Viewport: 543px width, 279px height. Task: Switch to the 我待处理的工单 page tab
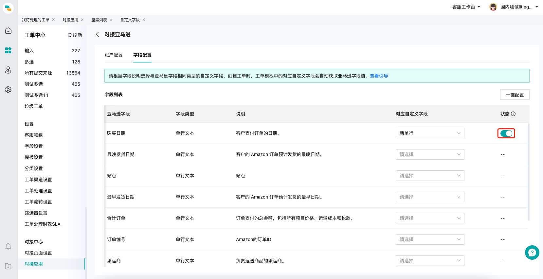[x=36, y=20]
